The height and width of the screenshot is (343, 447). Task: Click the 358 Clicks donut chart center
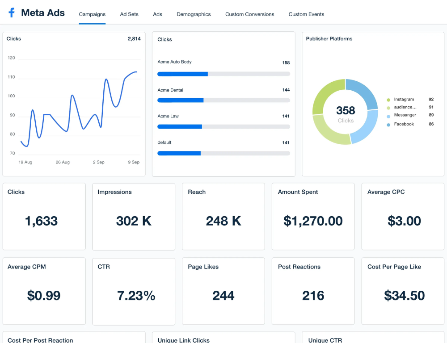pyautogui.click(x=346, y=113)
